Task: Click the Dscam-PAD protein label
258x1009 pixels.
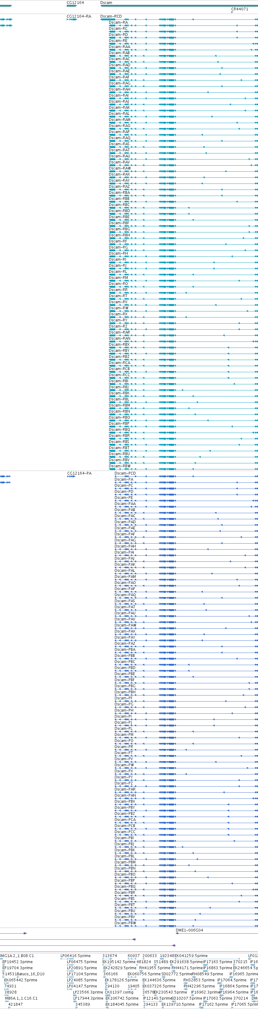Action: pos(125,522)
